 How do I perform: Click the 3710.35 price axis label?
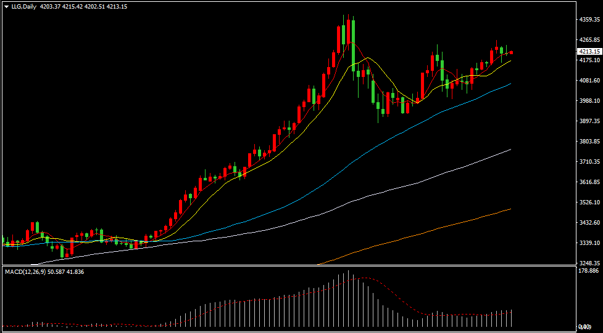coord(589,162)
